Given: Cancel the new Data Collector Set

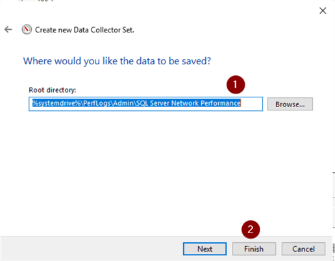Looking at the screenshot, I should click(x=303, y=249).
